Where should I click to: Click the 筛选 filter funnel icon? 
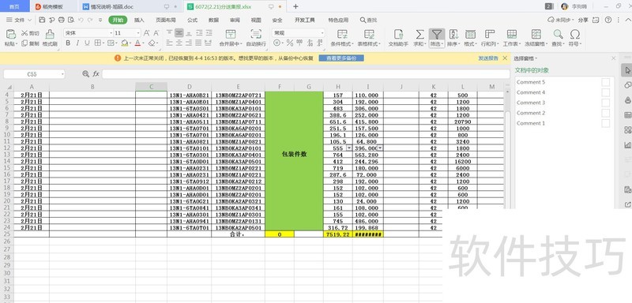pyautogui.click(x=437, y=35)
